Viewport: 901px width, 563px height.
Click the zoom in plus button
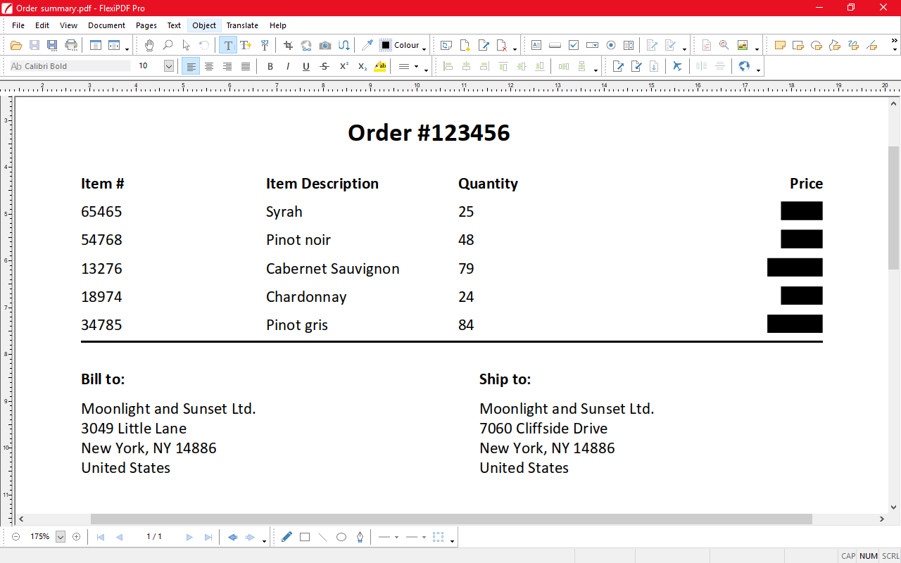pyautogui.click(x=77, y=537)
